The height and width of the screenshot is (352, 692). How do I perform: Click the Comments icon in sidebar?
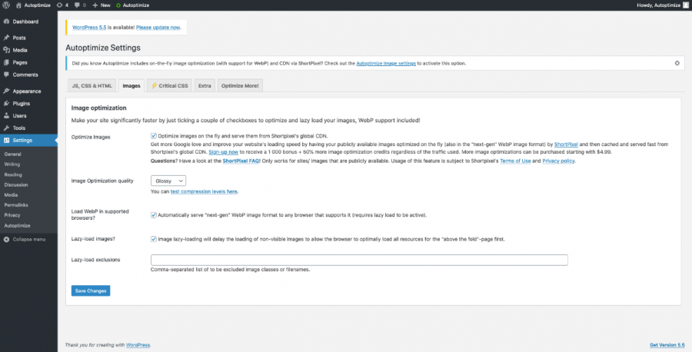(7, 75)
